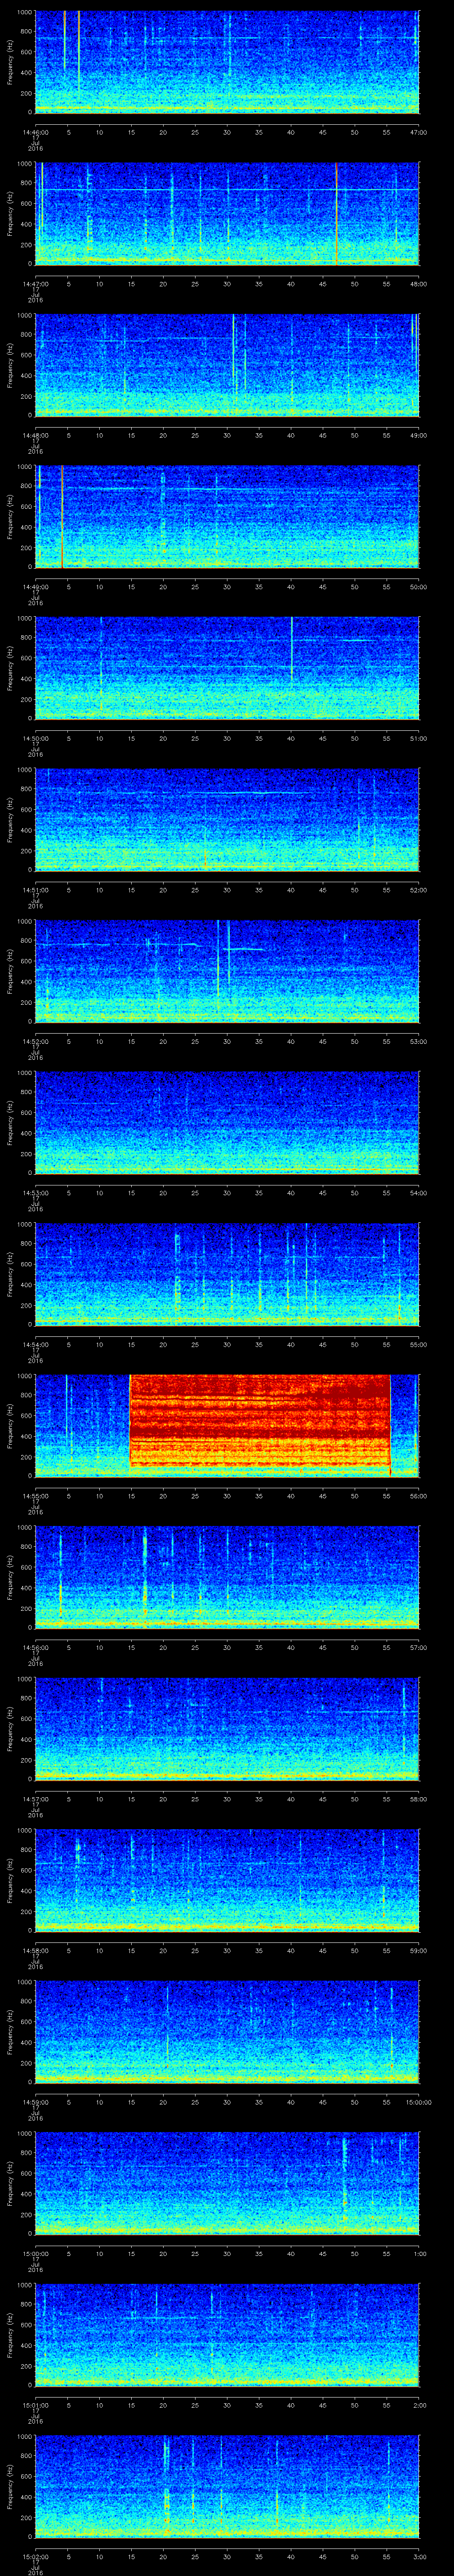The image size is (454, 2576).
Task: Click the 54:00 end label of the 14:53 panel
Action: [418, 1193]
